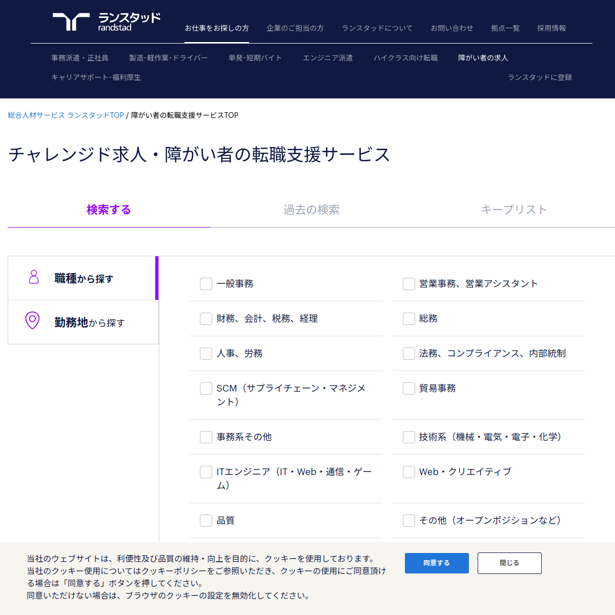Image resolution: width=615 pixels, height=615 pixels.
Task: Click the 閉じる button on cookie banner
Action: (x=509, y=563)
